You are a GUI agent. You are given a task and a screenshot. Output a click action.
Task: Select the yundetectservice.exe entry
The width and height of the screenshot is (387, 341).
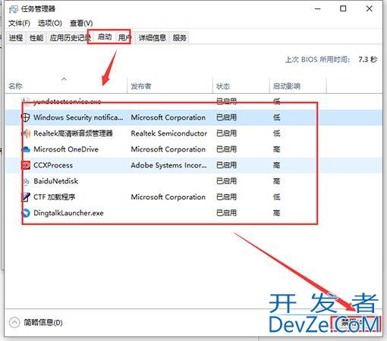pos(68,102)
